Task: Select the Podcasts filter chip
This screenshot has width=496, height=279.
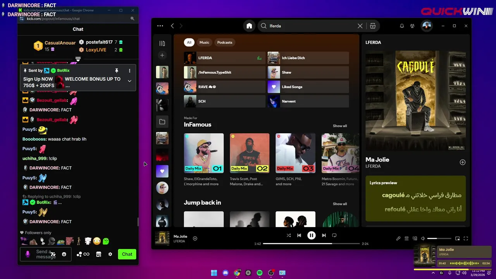Action: pyautogui.click(x=225, y=42)
